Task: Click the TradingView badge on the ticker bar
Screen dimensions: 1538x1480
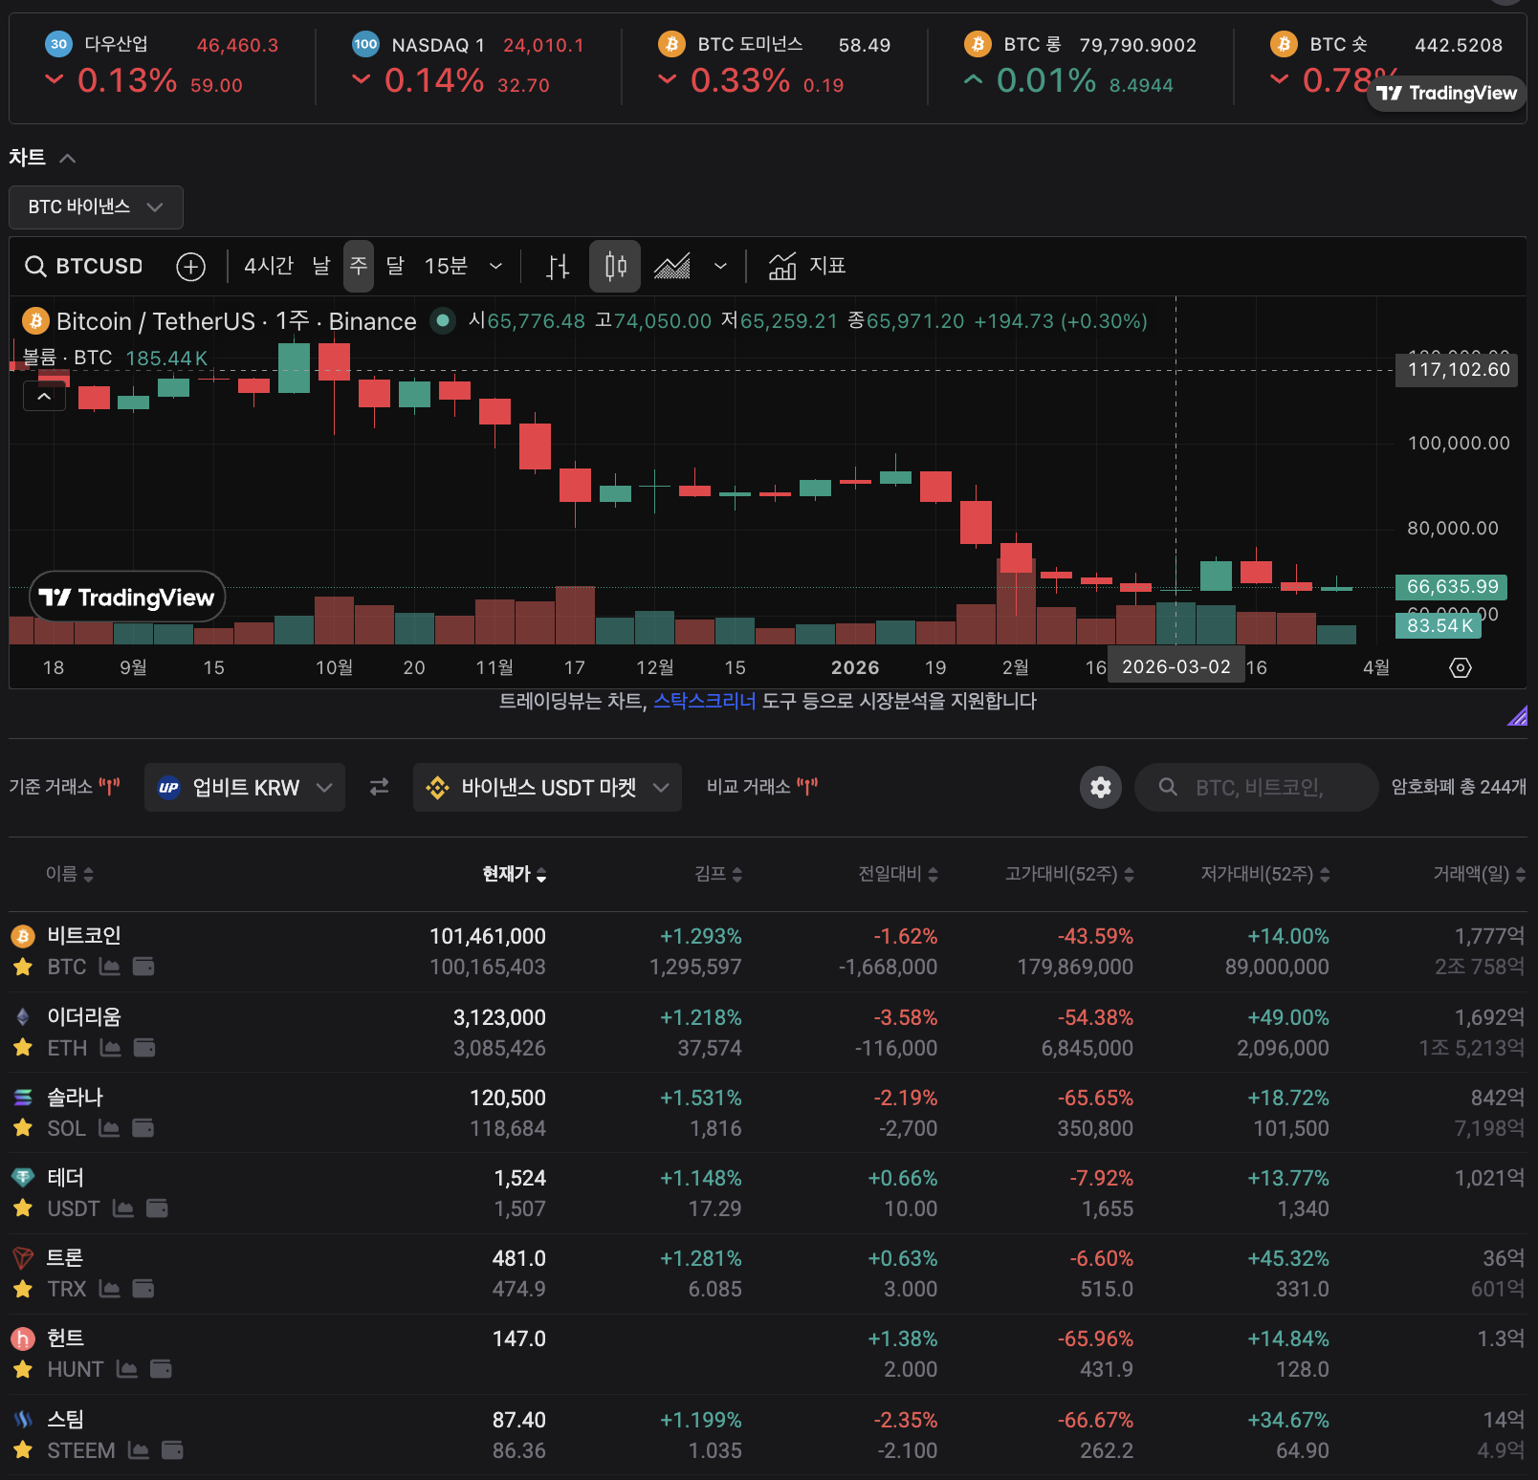Action: (1447, 93)
